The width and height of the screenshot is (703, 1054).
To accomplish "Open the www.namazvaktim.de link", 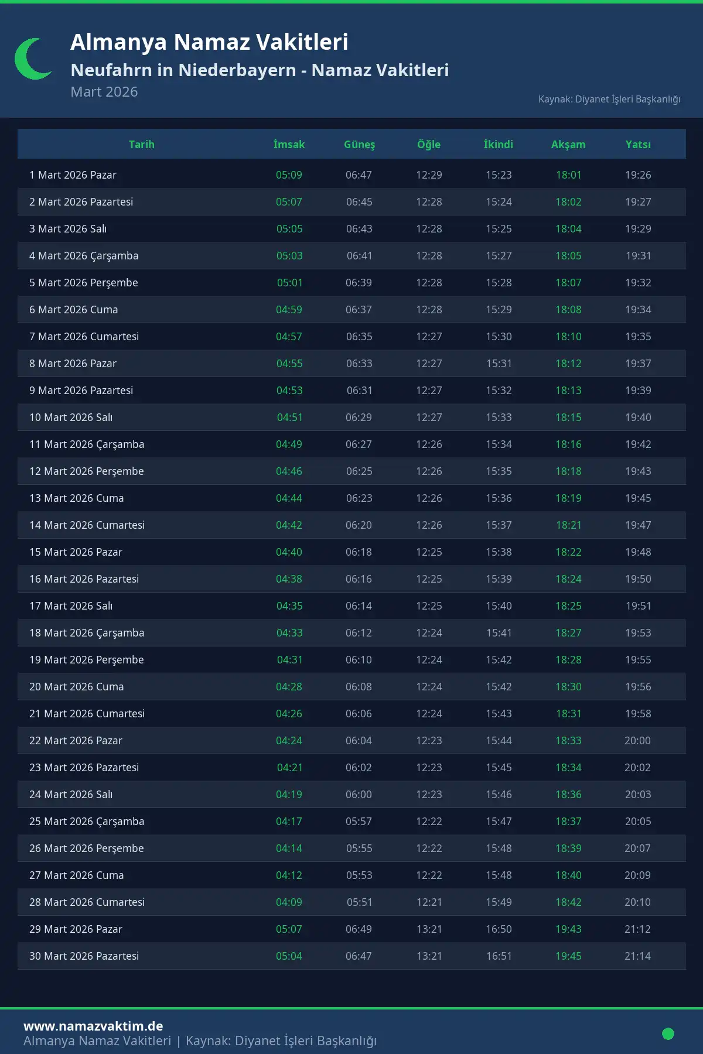I will tap(93, 1026).
